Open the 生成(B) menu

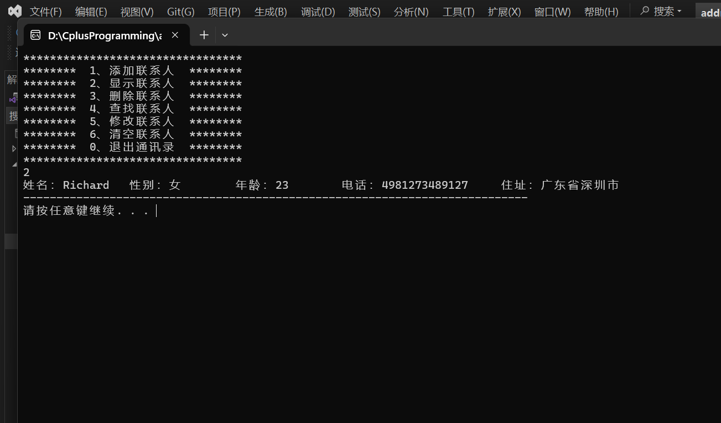coord(271,12)
